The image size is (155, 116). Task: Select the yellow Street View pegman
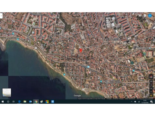coord(151,95)
